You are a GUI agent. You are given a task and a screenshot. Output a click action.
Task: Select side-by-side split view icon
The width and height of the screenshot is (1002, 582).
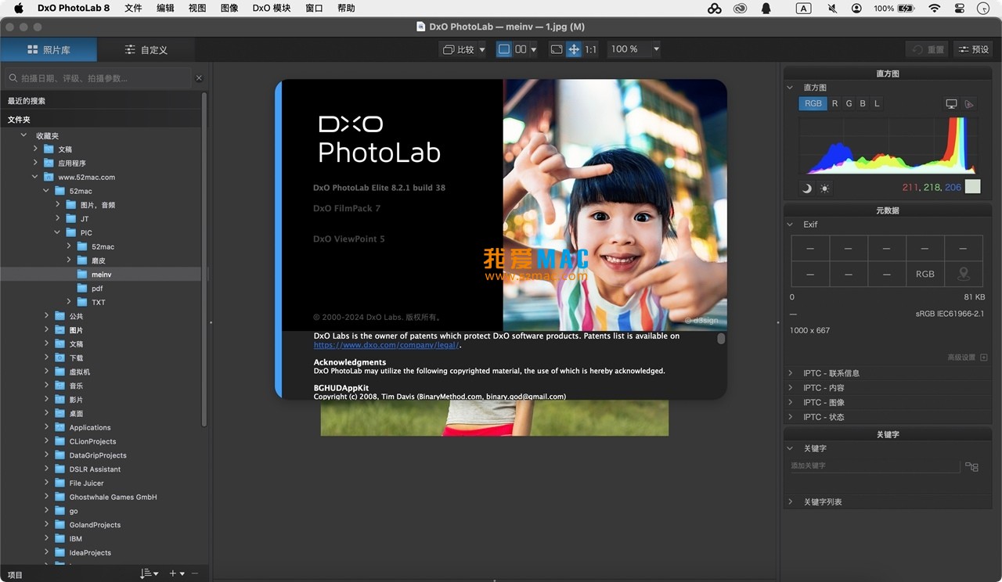(521, 49)
